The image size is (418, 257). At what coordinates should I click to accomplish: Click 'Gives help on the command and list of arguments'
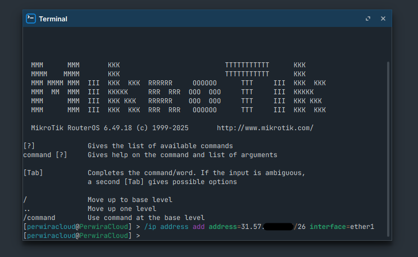point(183,155)
